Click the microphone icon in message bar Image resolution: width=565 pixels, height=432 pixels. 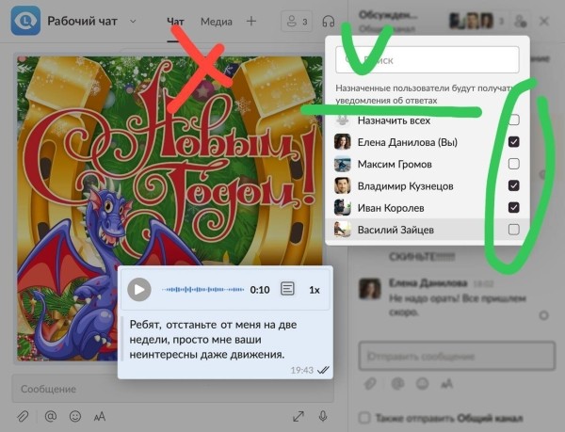point(323,416)
